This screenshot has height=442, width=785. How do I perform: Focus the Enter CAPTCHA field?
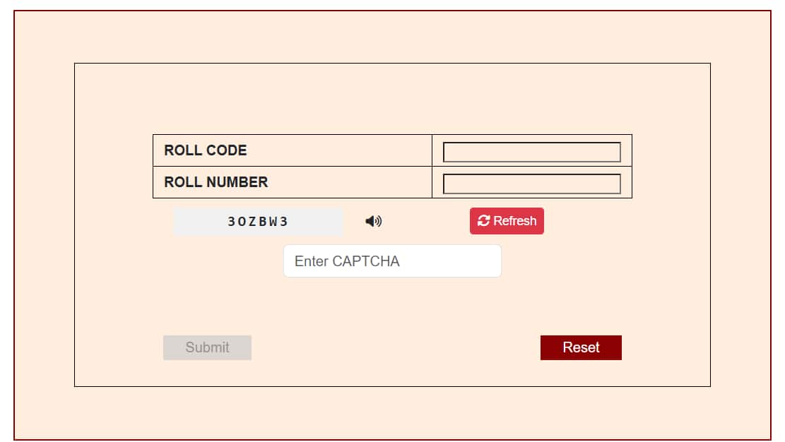coord(392,261)
